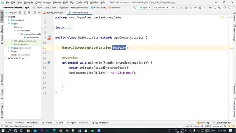Open the Event Log
The width and height of the screenshot is (236, 133).
203,123
